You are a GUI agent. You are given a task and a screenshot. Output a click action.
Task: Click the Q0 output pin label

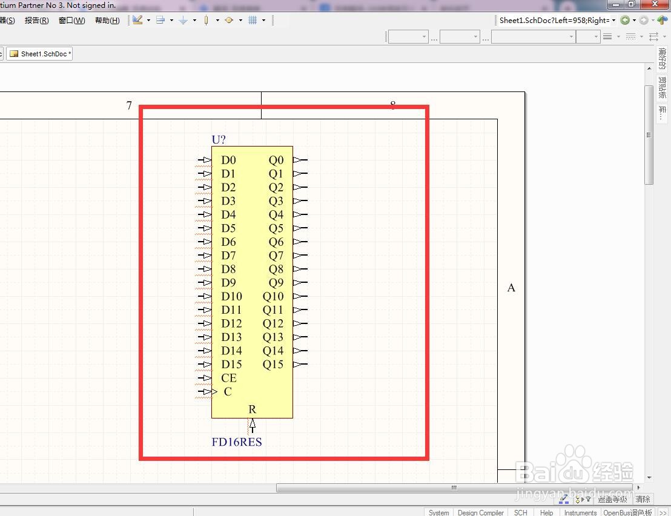click(276, 160)
